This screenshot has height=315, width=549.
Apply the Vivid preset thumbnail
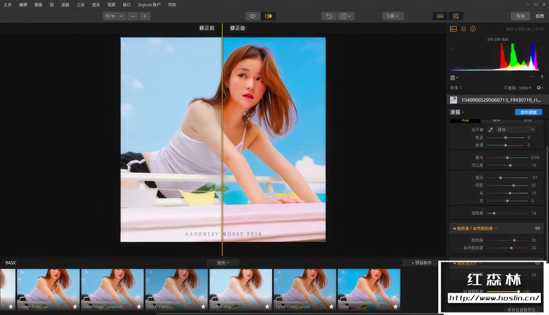click(369, 289)
